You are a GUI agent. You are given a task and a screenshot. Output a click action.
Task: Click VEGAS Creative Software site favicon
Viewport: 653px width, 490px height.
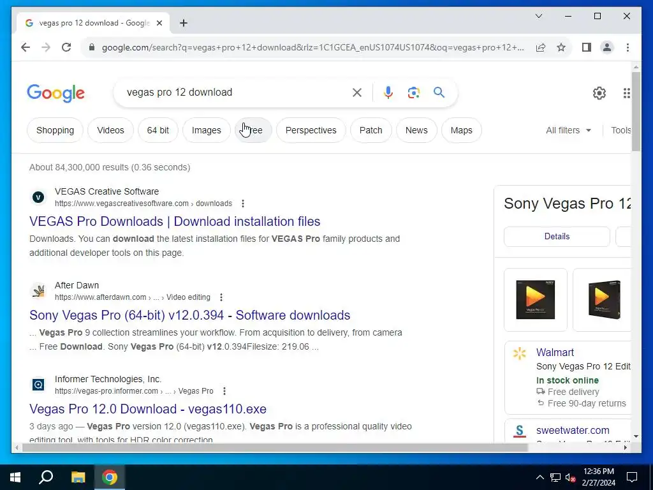pos(38,197)
